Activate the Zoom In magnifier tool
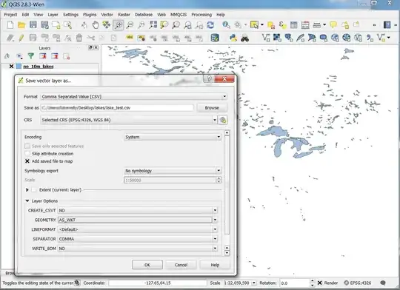400x290 pixels. (x=119, y=25)
